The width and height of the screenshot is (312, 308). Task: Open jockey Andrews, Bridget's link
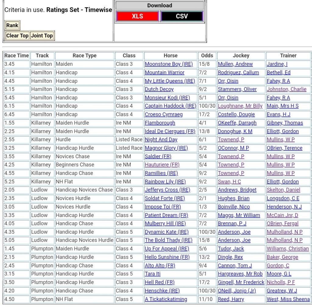coord(237,190)
